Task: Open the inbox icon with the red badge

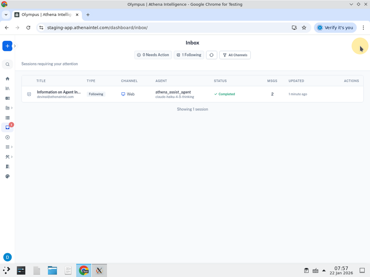Action: click(8, 127)
